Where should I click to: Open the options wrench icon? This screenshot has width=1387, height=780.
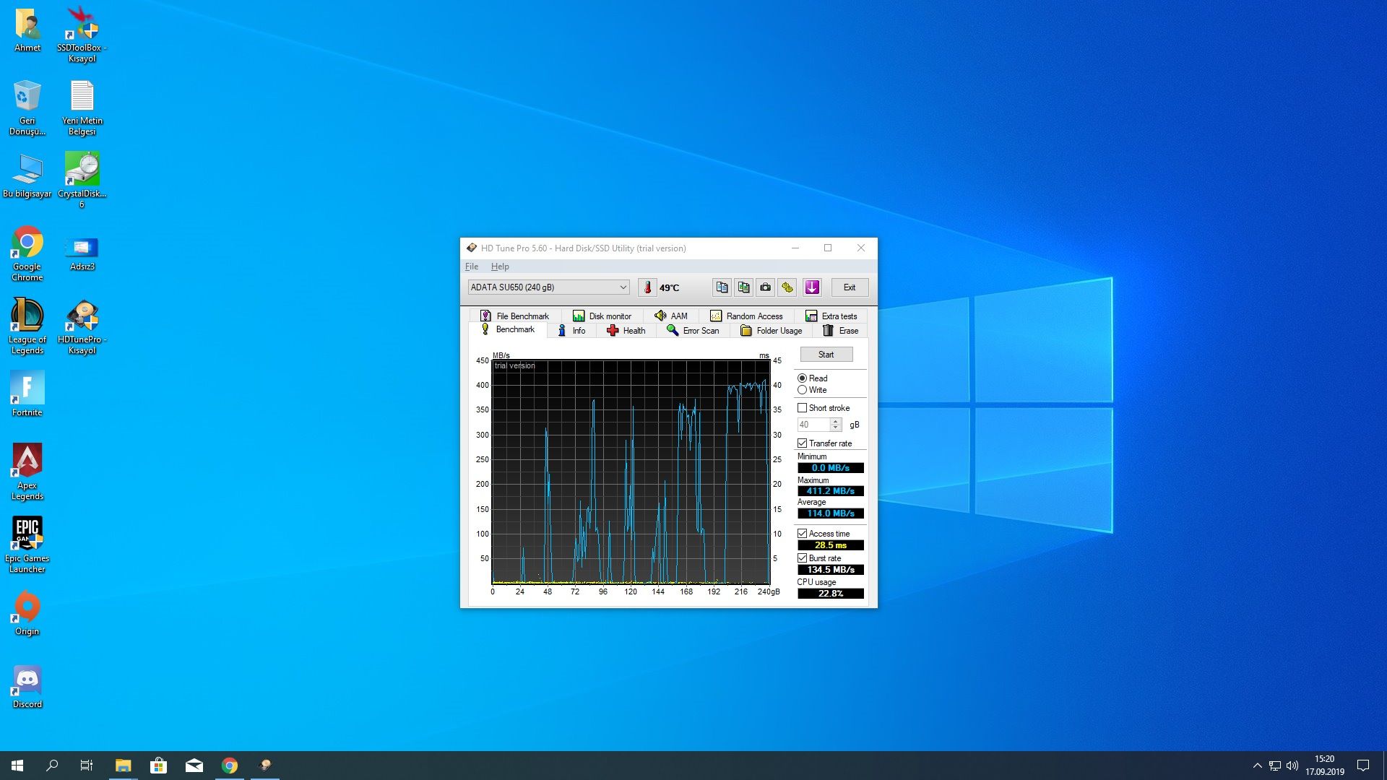coord(787,287)
